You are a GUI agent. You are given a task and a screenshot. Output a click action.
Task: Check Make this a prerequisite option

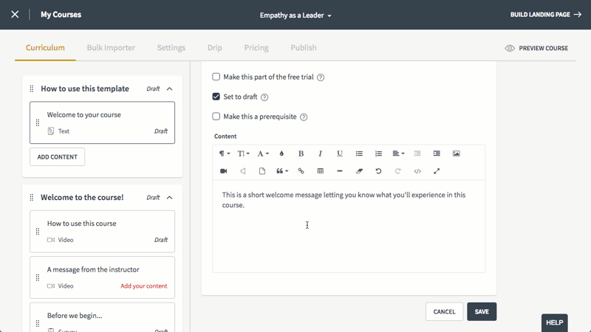[216, 117]
